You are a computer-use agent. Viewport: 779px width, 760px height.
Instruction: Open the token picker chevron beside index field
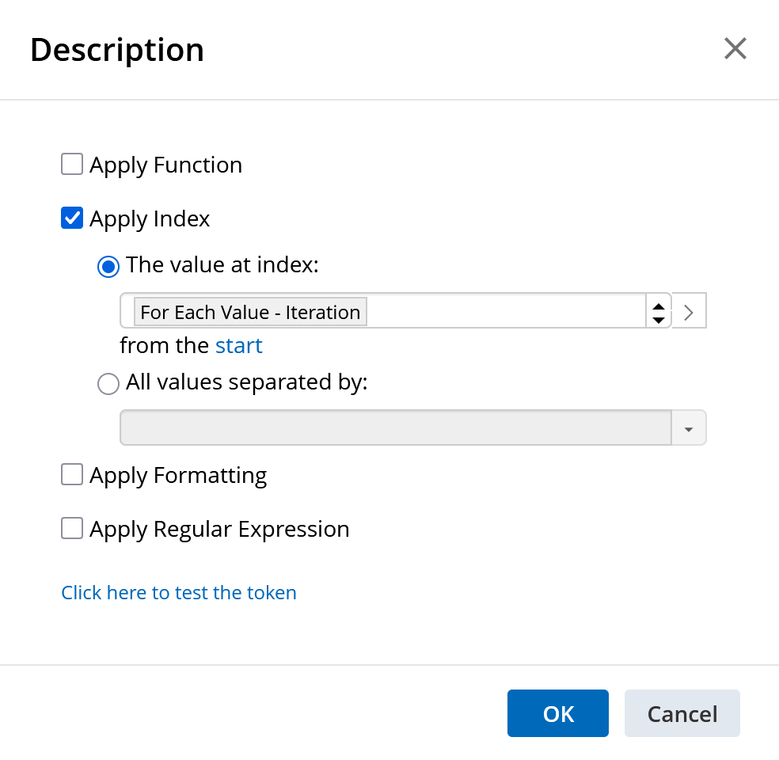pyautogui.click(x=689, y=311)
